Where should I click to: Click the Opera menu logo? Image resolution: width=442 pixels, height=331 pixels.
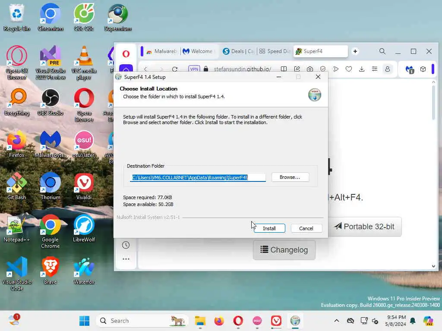coord(126,54)
